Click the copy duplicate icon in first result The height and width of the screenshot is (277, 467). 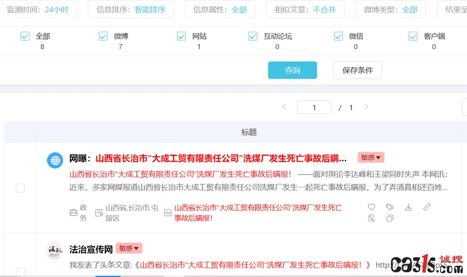pyautogui.click(x=390, y=218)
